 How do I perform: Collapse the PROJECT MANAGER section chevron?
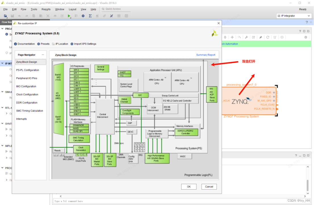coord(2,29)
